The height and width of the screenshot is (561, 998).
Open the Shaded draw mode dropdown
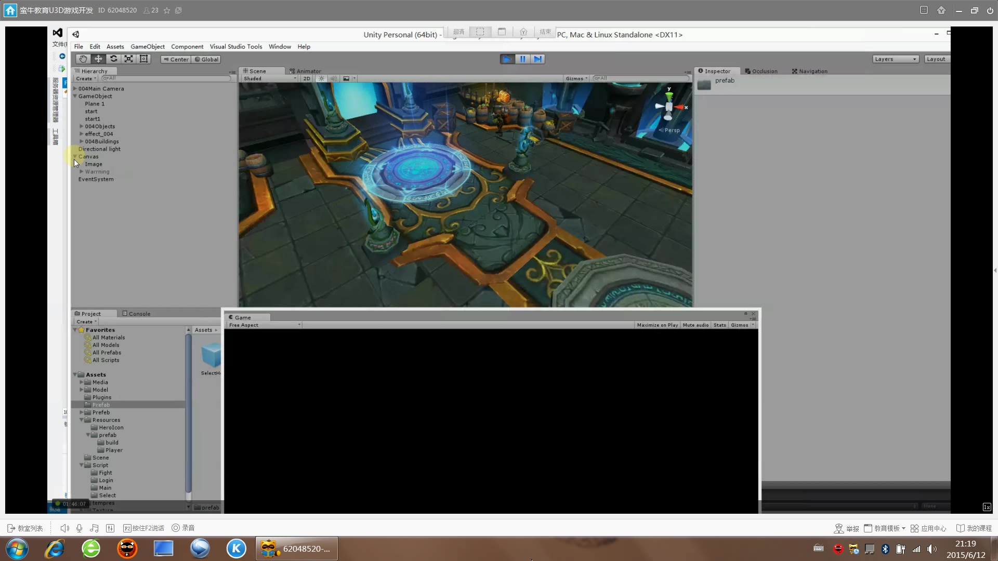pos(269,78)
